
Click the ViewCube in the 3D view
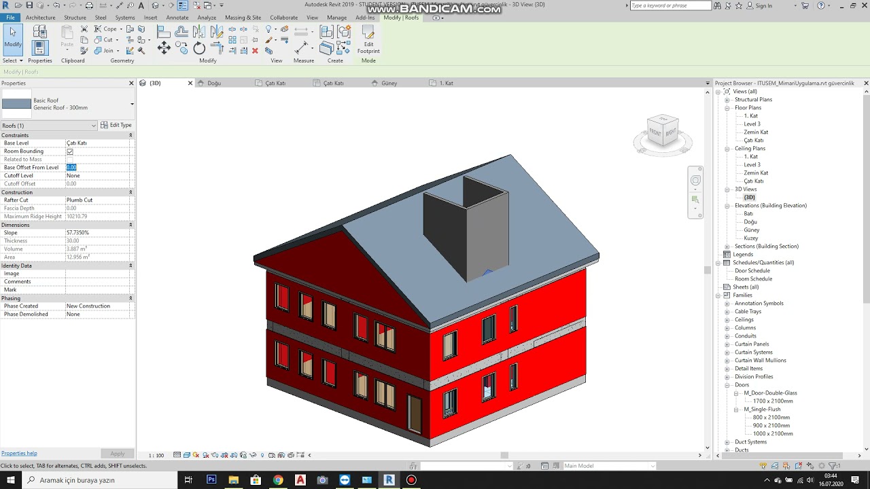(663, 131)
